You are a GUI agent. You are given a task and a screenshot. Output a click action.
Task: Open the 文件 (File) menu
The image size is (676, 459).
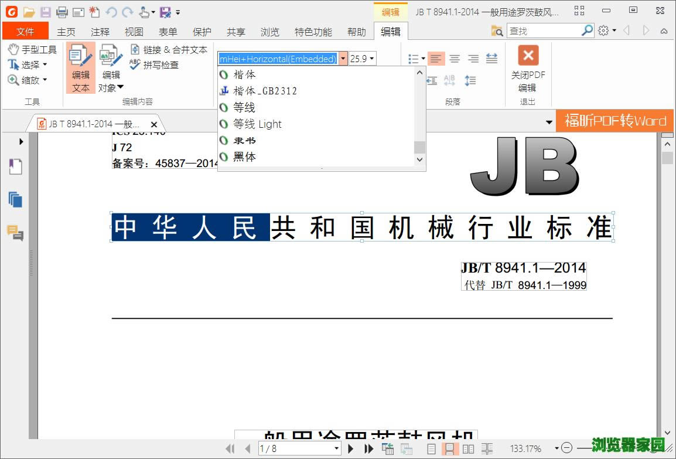pos(25,32)
